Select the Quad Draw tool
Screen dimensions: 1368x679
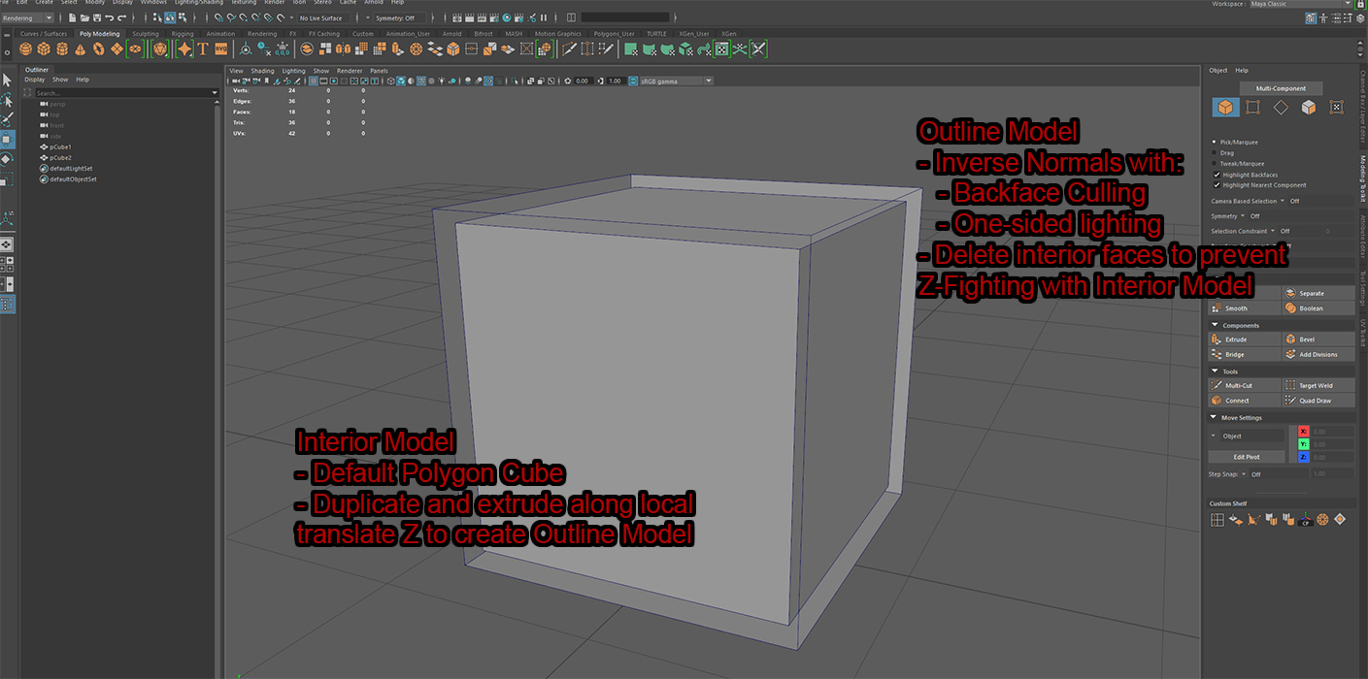coord(1315,401)
